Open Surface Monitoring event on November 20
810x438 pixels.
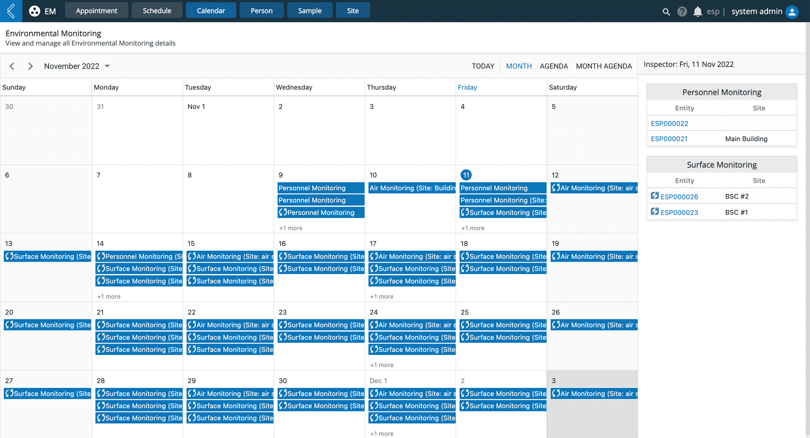click(x=48, y=325)
